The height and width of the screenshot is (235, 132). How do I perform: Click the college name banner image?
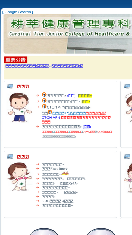click(68, 34)
